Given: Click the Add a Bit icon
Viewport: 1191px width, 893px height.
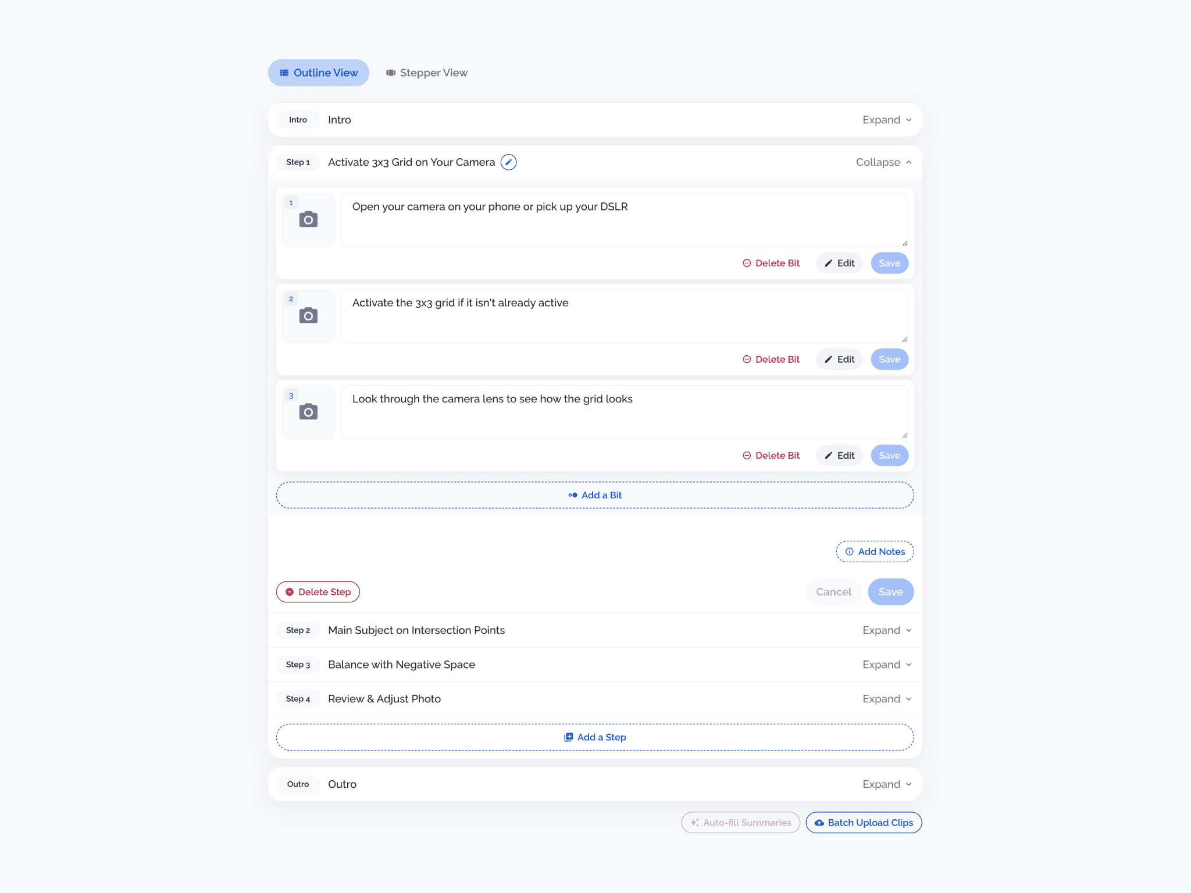Looking at the screenshot, I should tap(570, 495).
